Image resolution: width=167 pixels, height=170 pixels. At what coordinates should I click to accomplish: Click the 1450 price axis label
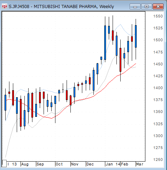click(158, 64)
